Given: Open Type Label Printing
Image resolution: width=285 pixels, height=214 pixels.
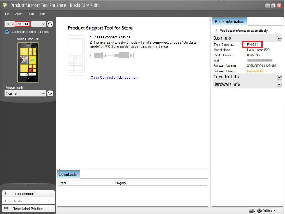Looking at the screenshot, I should (28, 209).
